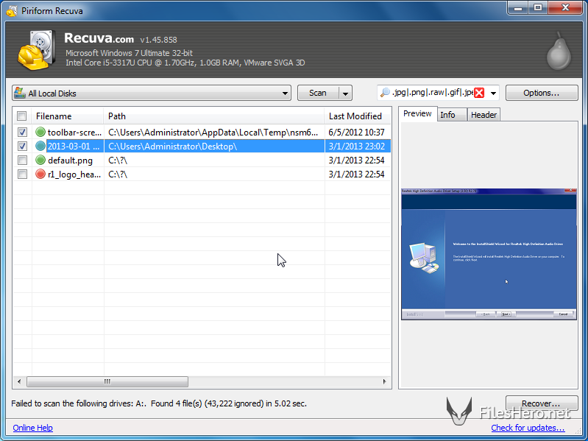Clear the file filter with red X
588x441 pixels.
(x=479, y=93)
